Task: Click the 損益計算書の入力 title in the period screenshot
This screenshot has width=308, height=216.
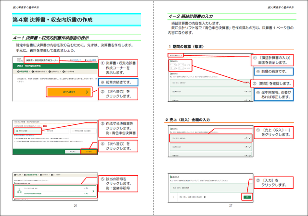Action: click(176, 55)
